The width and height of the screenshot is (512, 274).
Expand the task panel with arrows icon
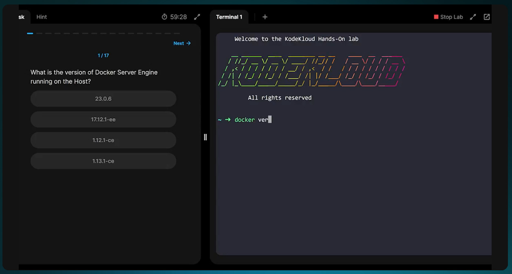click(x=197, y=17)
